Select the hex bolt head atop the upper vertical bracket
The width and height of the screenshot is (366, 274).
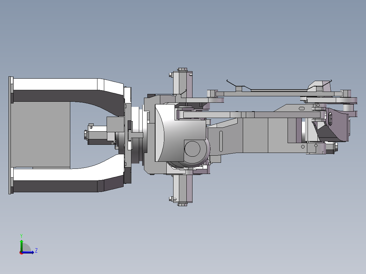[182, 70]
